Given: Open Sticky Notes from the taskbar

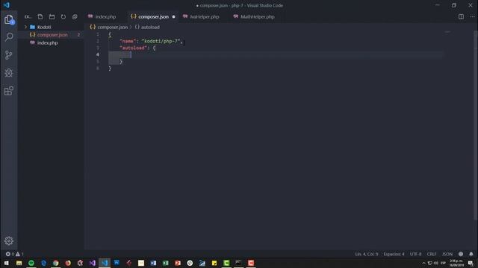Looking at the screenshot, I should tap(214, 263).
